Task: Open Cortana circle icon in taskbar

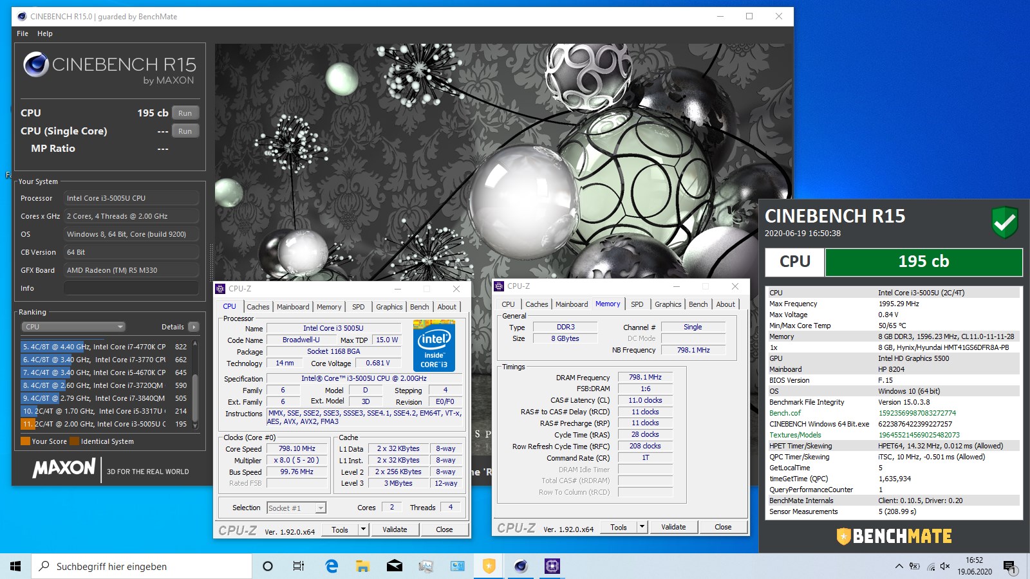Action: tap(268, 566)
